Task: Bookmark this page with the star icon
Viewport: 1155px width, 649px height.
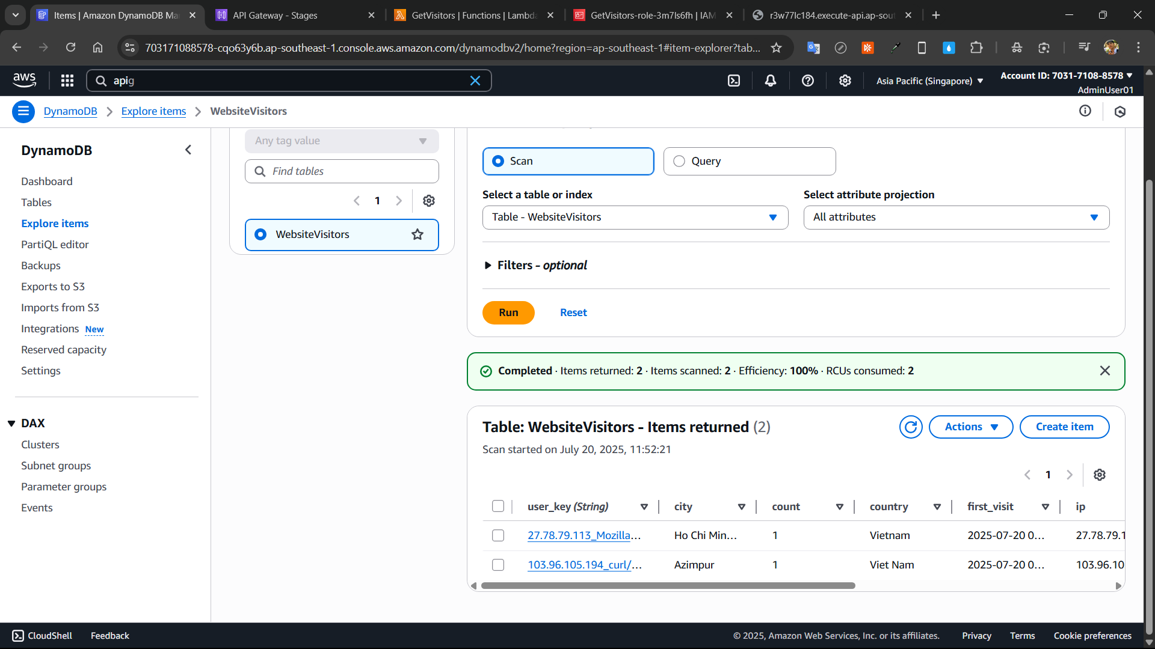Action: [777, 47]
